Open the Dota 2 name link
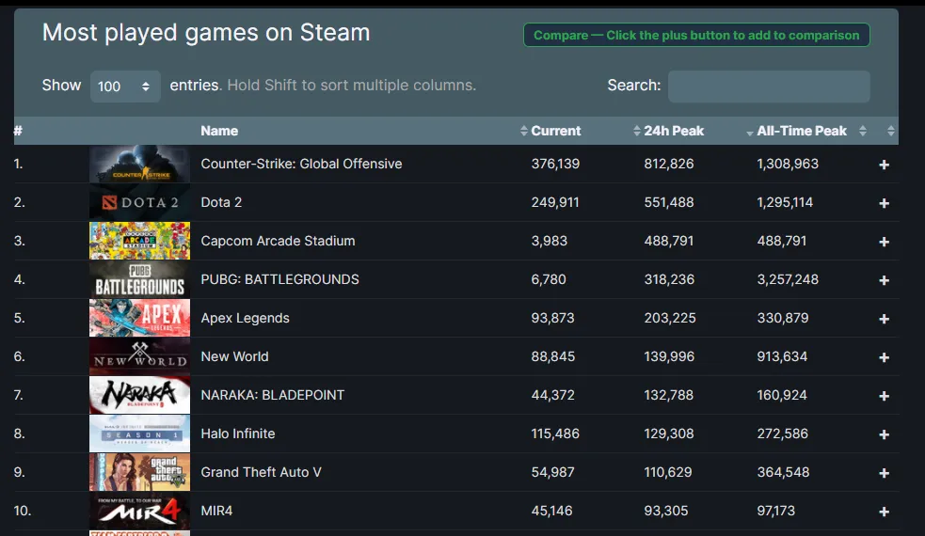The width and height of the screenshot is (925, 536). [x=221, y=202]
